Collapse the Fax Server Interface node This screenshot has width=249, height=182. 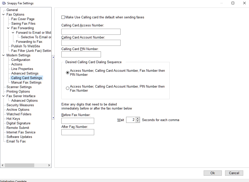coord(3,96)
